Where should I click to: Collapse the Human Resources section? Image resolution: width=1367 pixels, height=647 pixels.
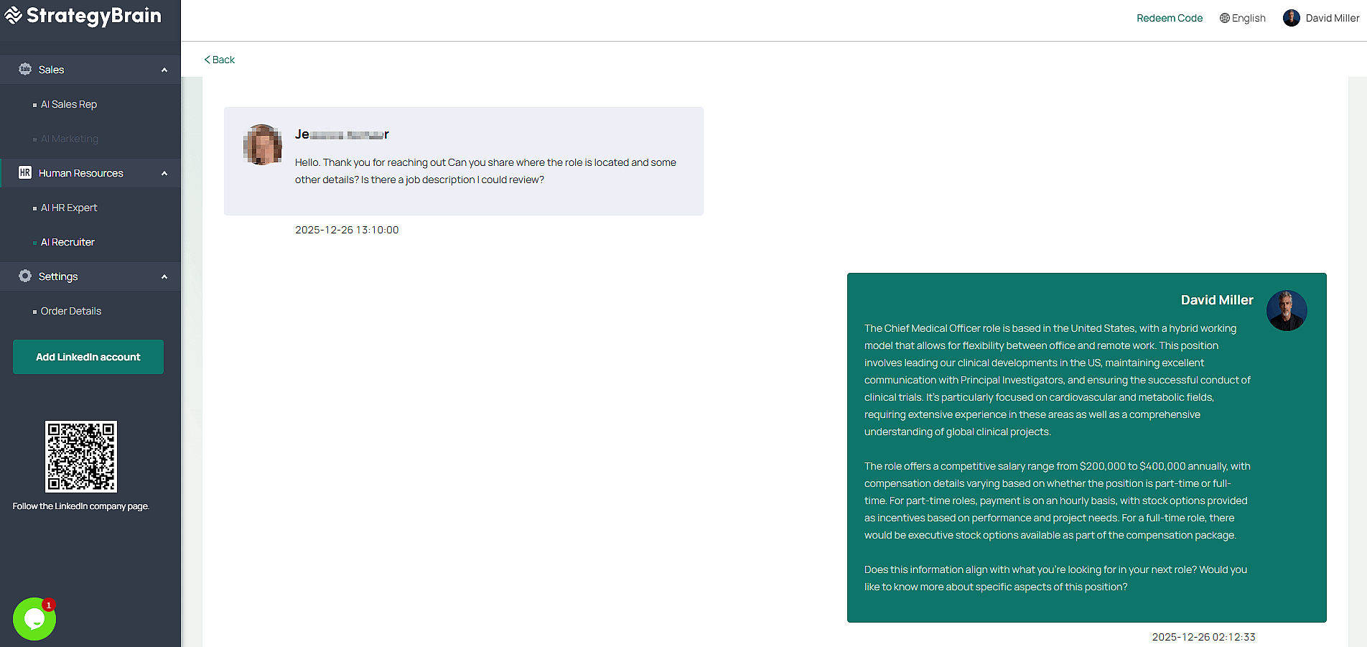(x=164, y=174)
